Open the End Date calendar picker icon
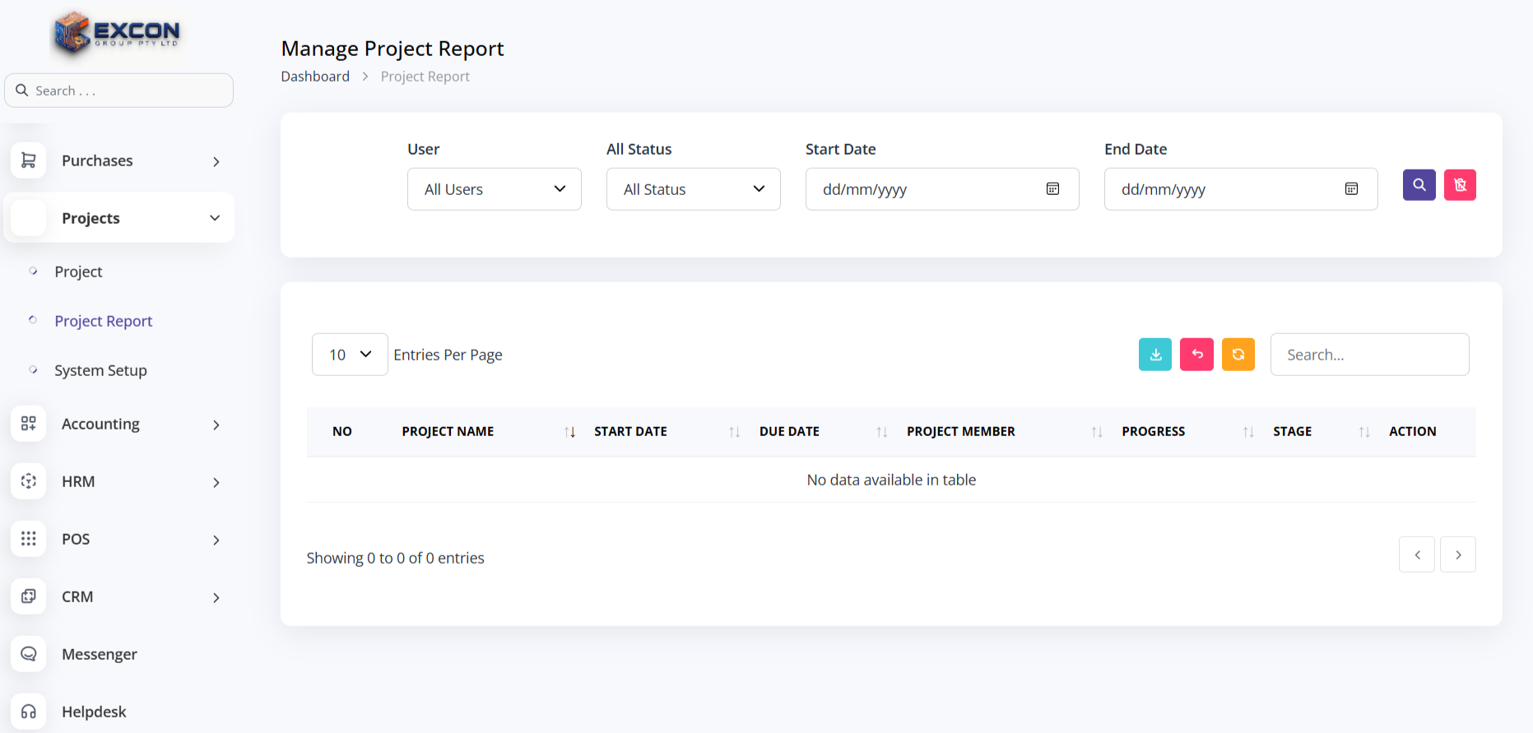Screen dimensions: 1533x733 click(x=1351, y=189)
